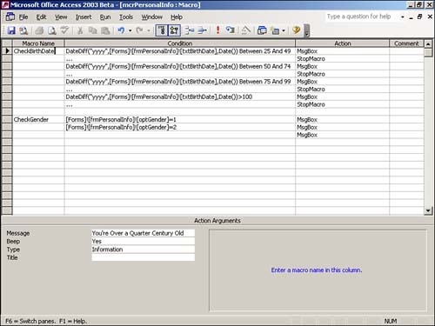Open the Undo history dropdown arrow
435x326 pixels.
click(x=130, y=30)
